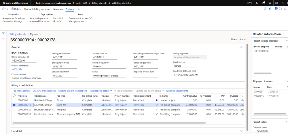The image size is (288, 134).
Task: Expand the Line details section
Action: [x=241, y=131]
